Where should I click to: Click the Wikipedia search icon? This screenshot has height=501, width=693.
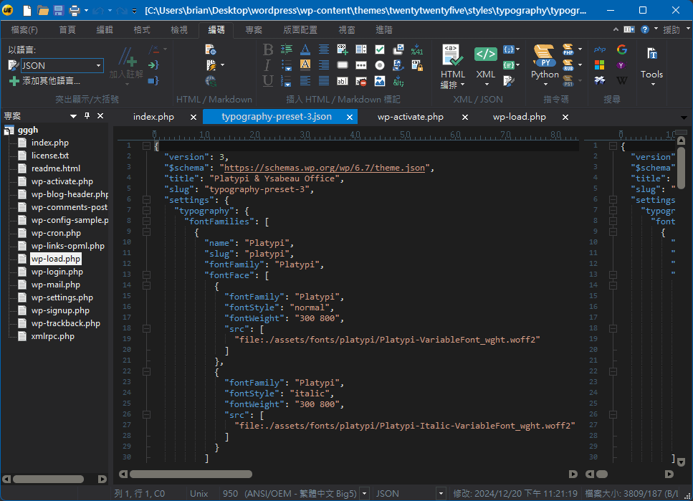(x=621, y=80)
